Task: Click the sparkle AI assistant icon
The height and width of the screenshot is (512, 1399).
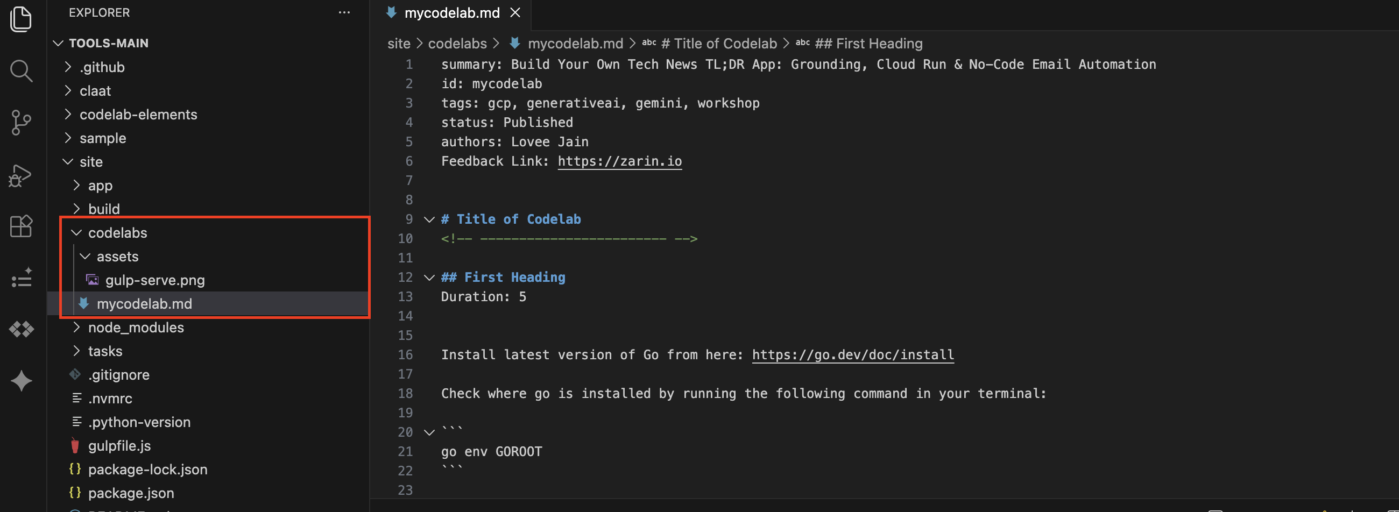Action: click(20, 381)
